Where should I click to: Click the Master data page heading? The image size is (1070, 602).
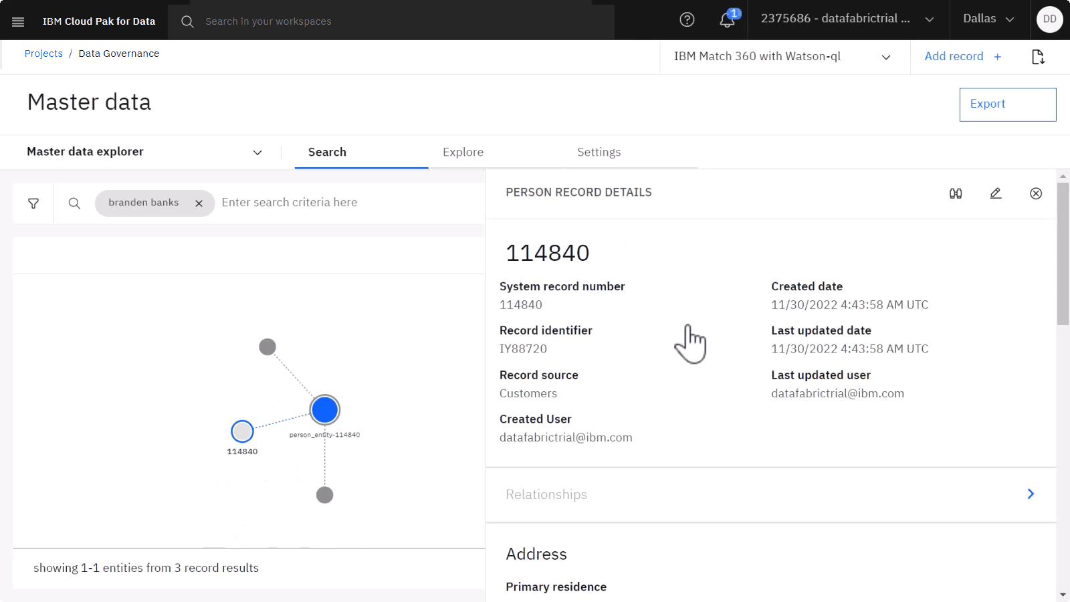pyautogui.click(x=89, y=102)
